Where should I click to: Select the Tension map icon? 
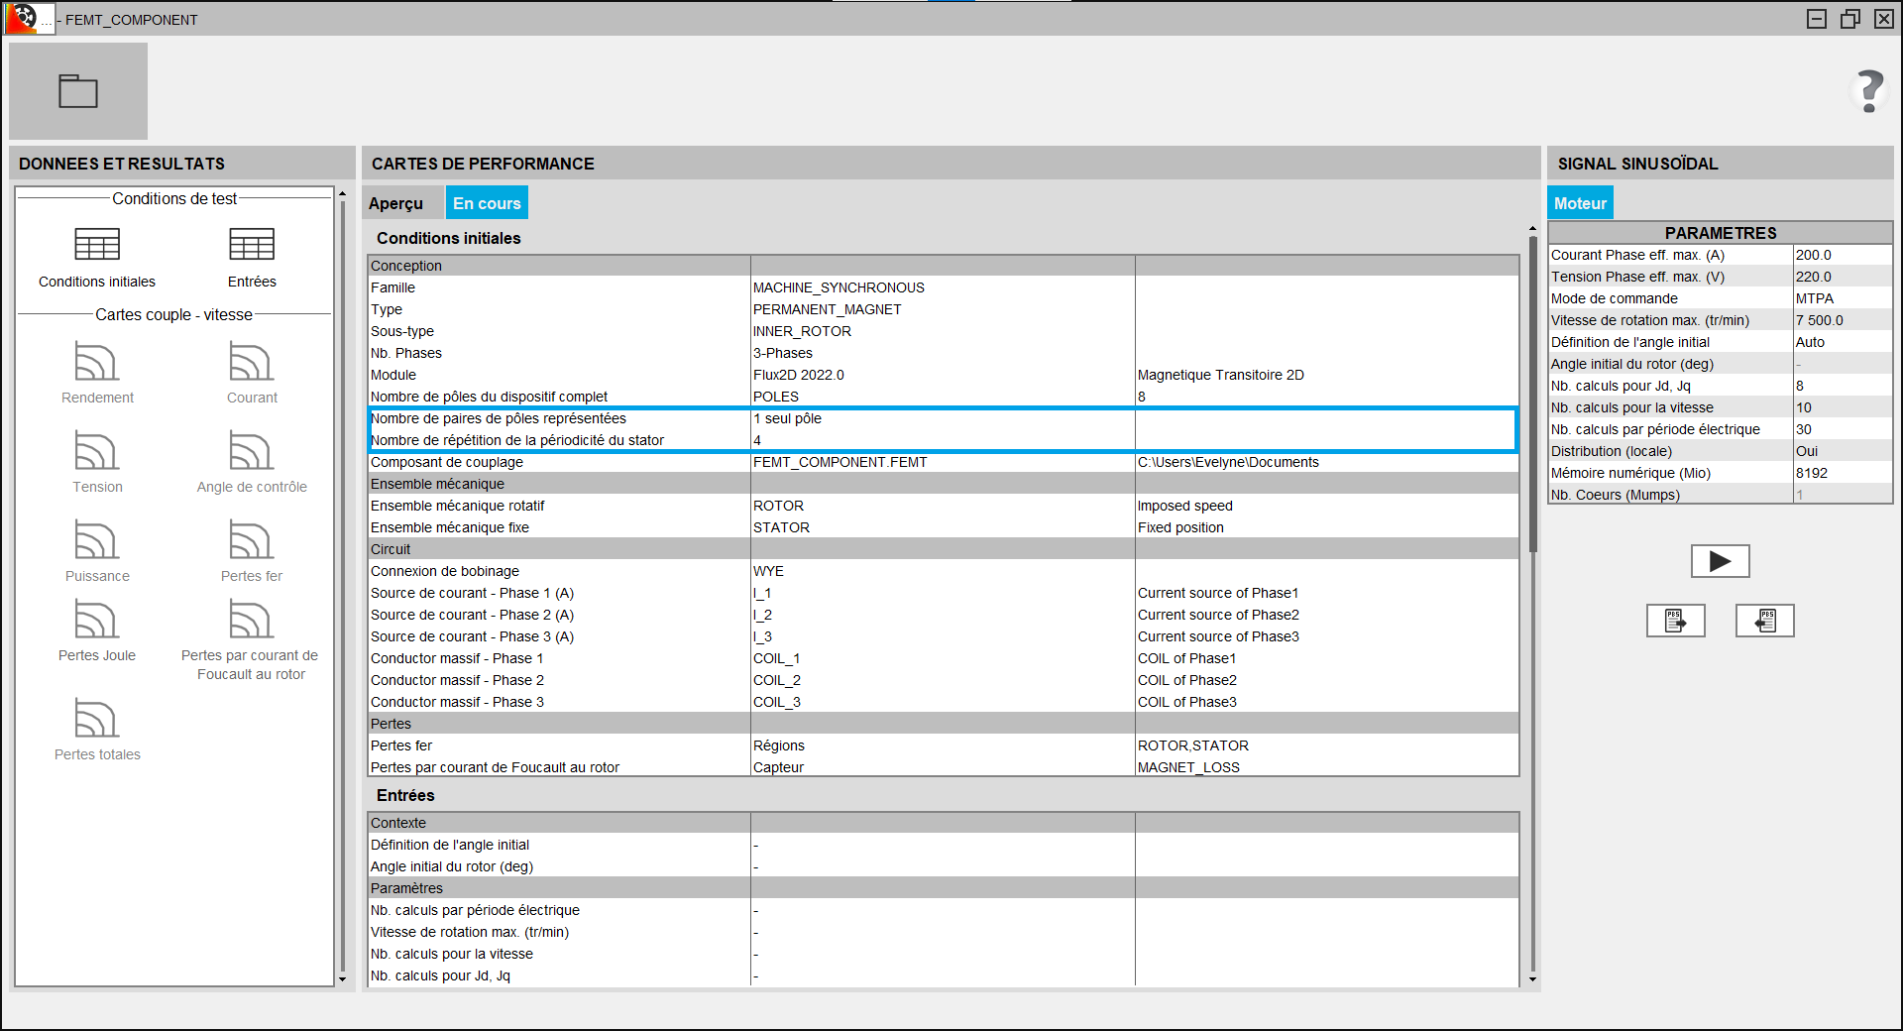(97, 450)
